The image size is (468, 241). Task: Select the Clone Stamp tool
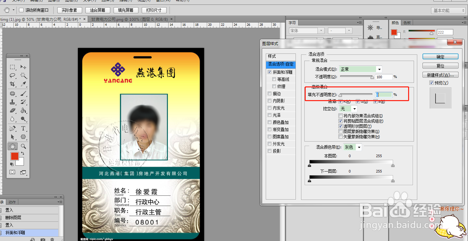tap(12, 102)
